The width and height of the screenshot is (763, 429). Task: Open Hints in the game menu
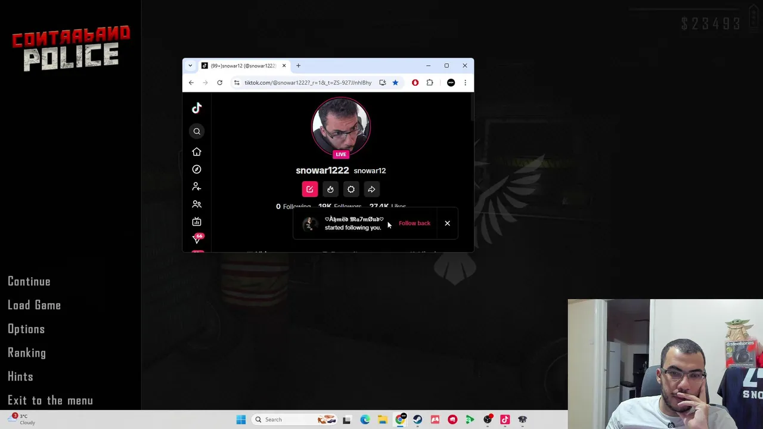tap(20, 377)
